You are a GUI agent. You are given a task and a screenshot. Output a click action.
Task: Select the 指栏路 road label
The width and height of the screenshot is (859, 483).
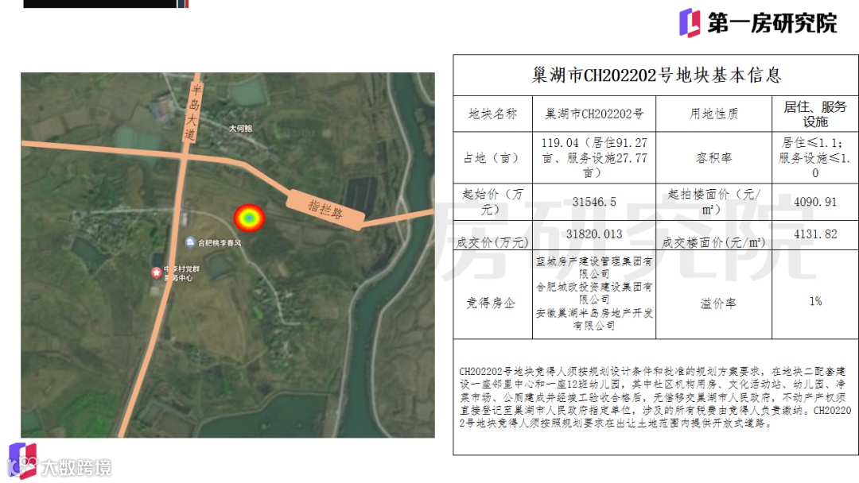325,209
